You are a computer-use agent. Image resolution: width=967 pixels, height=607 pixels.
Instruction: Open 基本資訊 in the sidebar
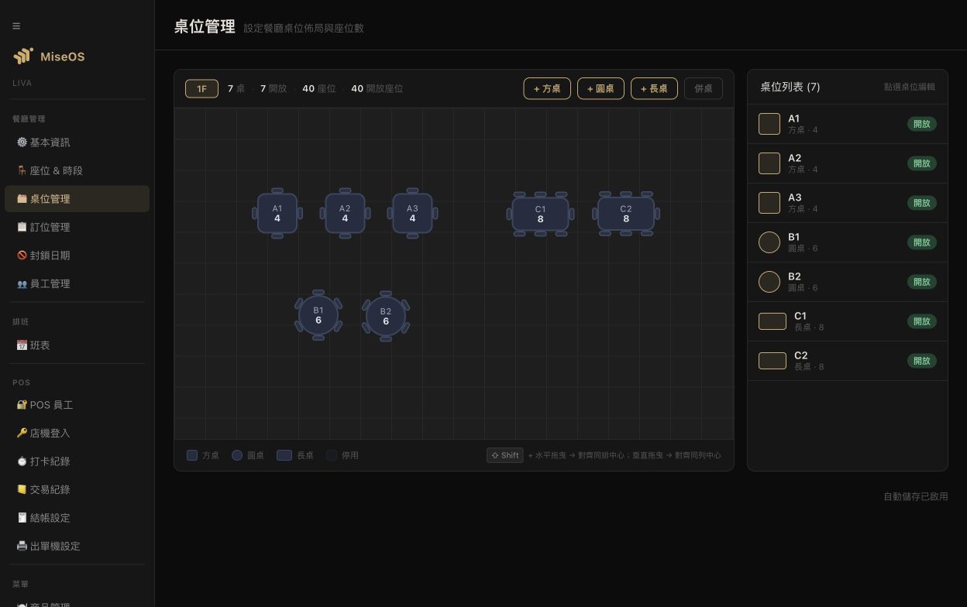[77, 142]
